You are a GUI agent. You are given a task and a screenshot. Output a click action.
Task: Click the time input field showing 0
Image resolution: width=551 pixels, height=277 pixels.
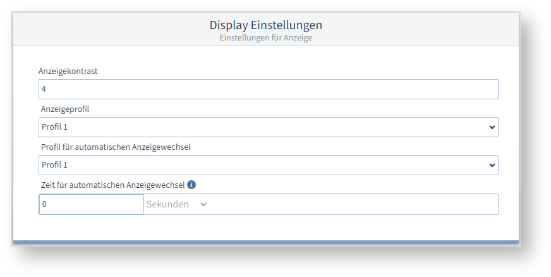click(x=91, y=204)
